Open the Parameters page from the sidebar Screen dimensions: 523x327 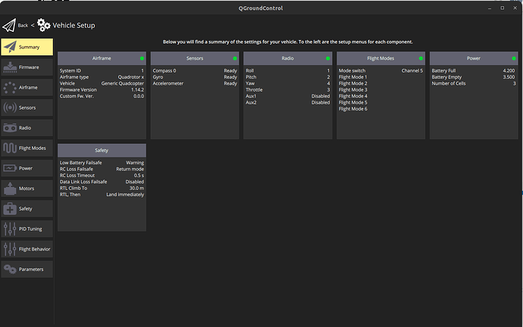point(27,269)
